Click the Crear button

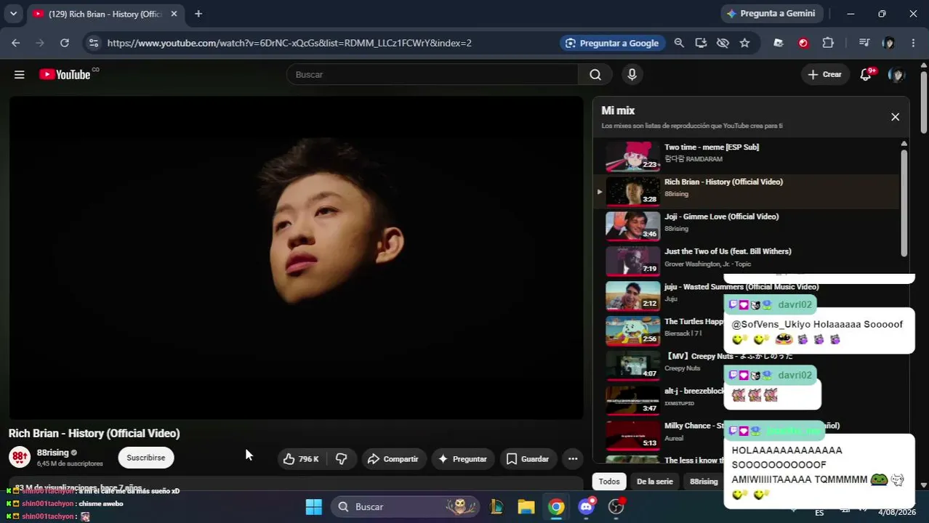point(825,74)
